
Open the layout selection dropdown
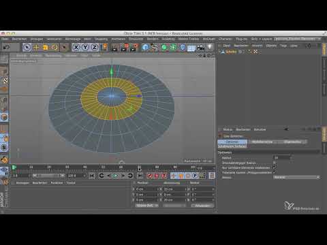(x=297, y=39)
